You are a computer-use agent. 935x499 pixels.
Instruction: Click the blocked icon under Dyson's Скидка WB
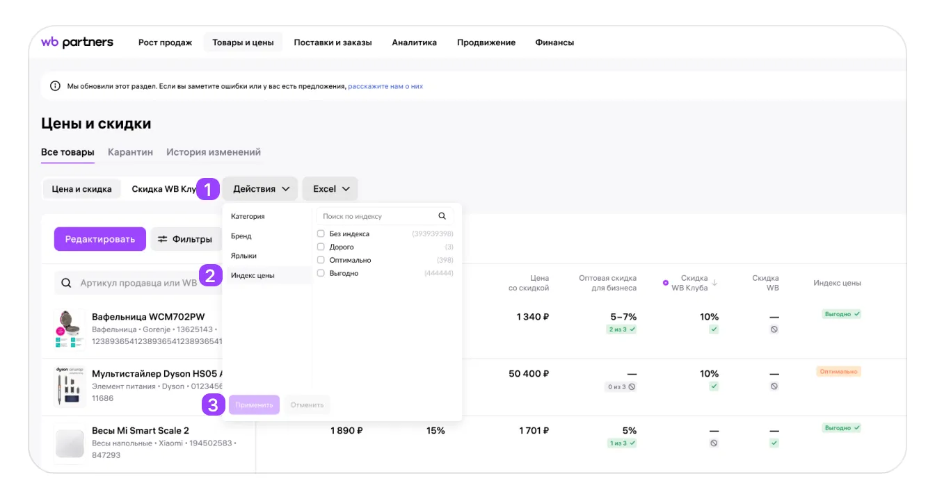[x=774, y=386]
